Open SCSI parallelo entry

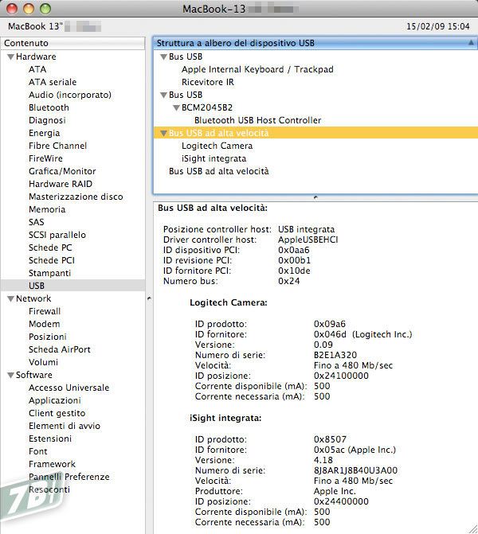57,235
